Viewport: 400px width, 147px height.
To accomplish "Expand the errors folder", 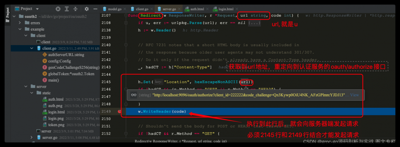I will pos(20,23).
